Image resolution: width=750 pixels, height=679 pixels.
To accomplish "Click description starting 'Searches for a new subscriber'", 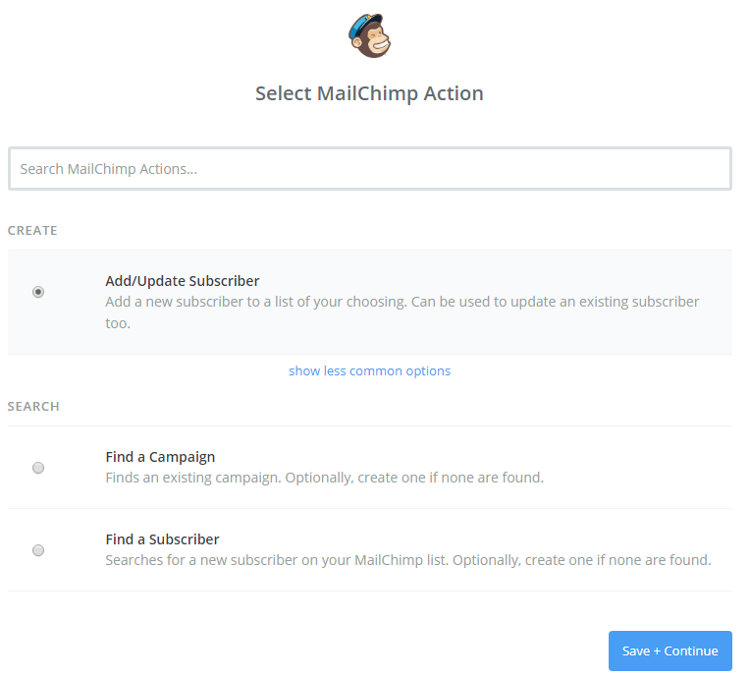I will 408,560.
